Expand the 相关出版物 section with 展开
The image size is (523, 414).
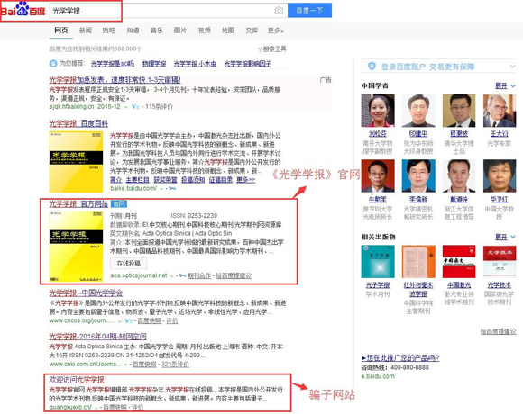point(505,237)
